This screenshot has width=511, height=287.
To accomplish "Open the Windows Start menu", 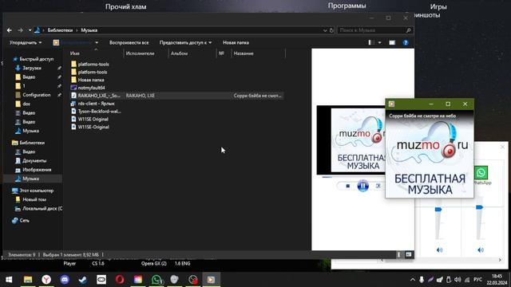I will point(9,280).
